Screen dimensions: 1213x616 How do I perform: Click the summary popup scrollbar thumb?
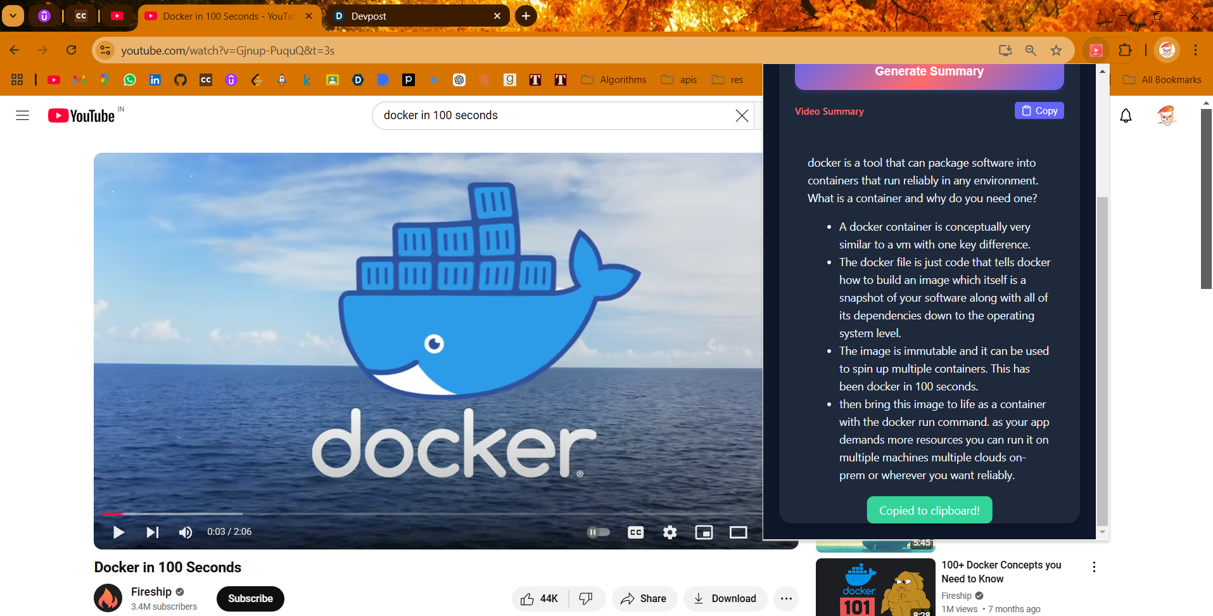[x=1102, y=361]
